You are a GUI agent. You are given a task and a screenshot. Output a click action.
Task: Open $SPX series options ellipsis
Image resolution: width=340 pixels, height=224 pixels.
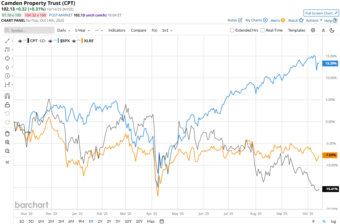[55, 40]
